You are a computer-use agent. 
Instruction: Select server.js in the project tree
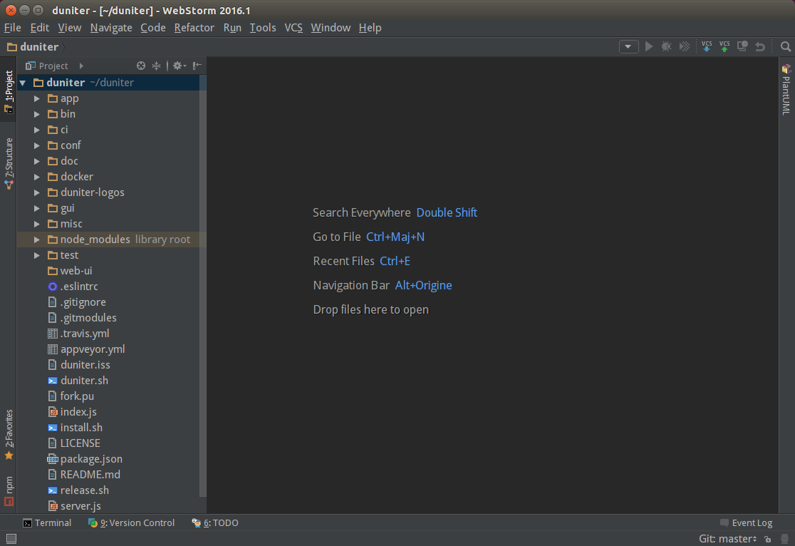[80, 506]
